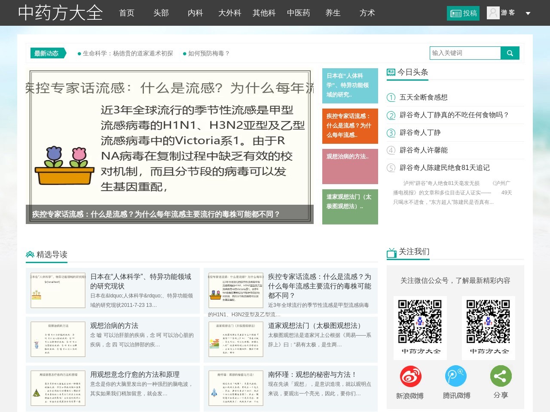Viewport: 550px width, 412px height.
Task: Click the left 中药方大全 QR code
Action: pyautogui.click(x=420, y=322)
